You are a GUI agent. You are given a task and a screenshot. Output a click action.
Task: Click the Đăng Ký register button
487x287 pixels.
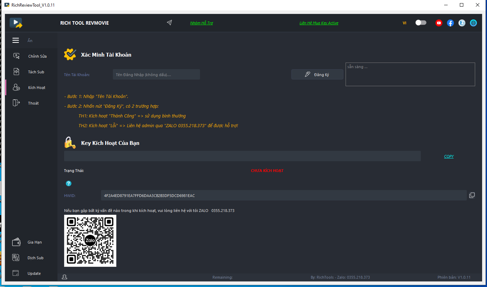pos(317,74)
